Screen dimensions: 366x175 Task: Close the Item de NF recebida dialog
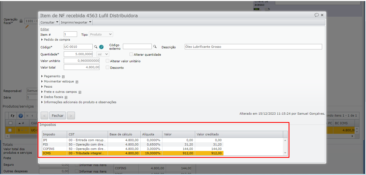click(322, 15)
